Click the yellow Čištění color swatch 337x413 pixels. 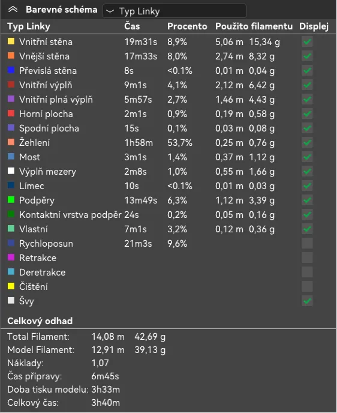(11, 286)
